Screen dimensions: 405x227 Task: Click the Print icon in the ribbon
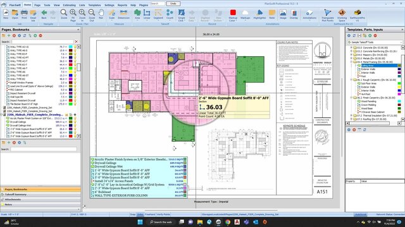pyautogui.click(x=24, y=15)
